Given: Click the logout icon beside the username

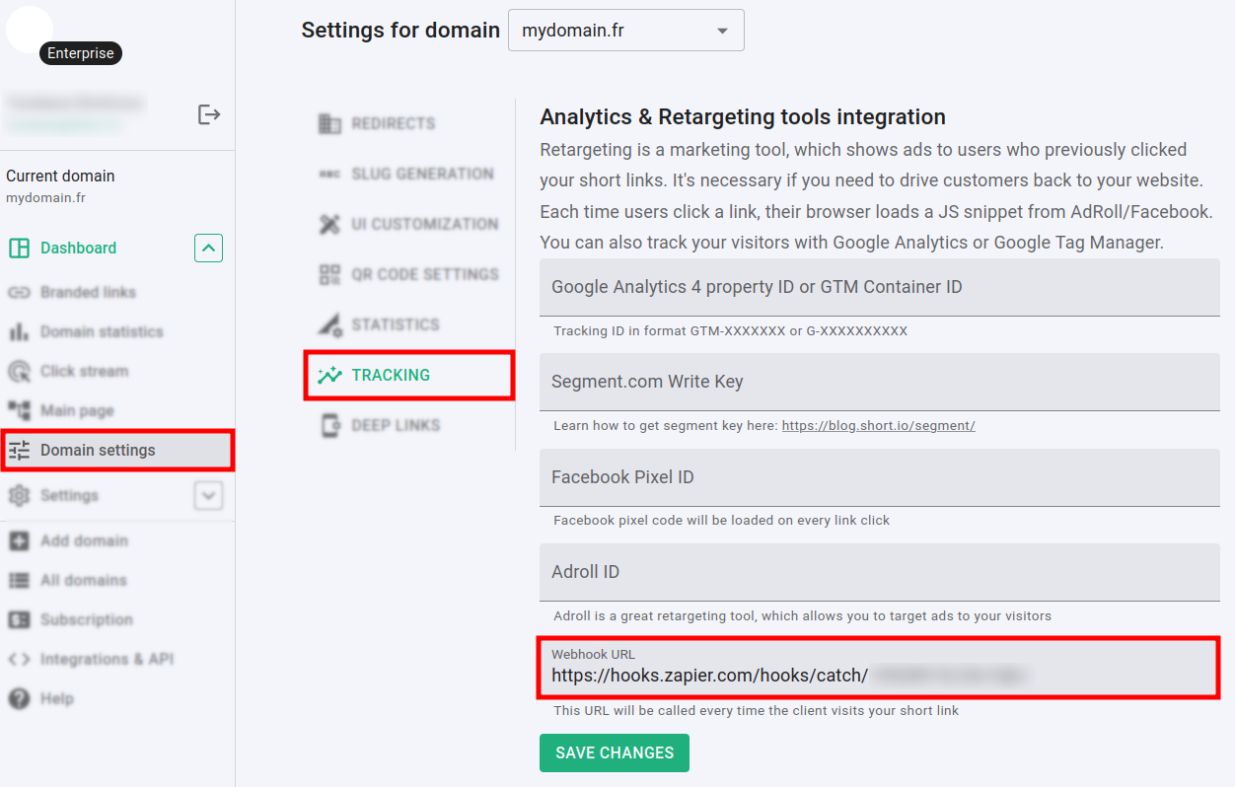Looking at the screenshot, I should pyautogui.click(x=209, y=114).
